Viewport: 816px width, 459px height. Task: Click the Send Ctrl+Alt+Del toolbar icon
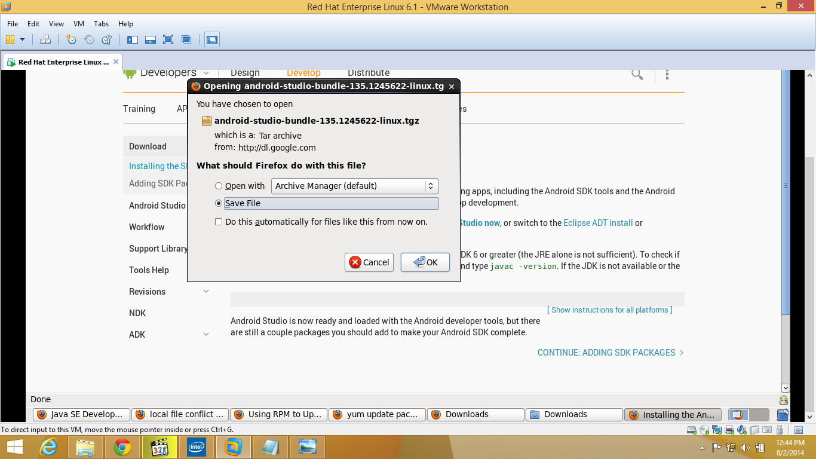pos(45,39)
